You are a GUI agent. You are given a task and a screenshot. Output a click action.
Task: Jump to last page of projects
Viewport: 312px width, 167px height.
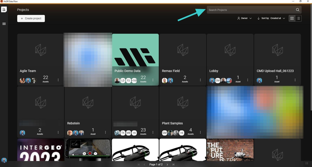click(173, 164)
